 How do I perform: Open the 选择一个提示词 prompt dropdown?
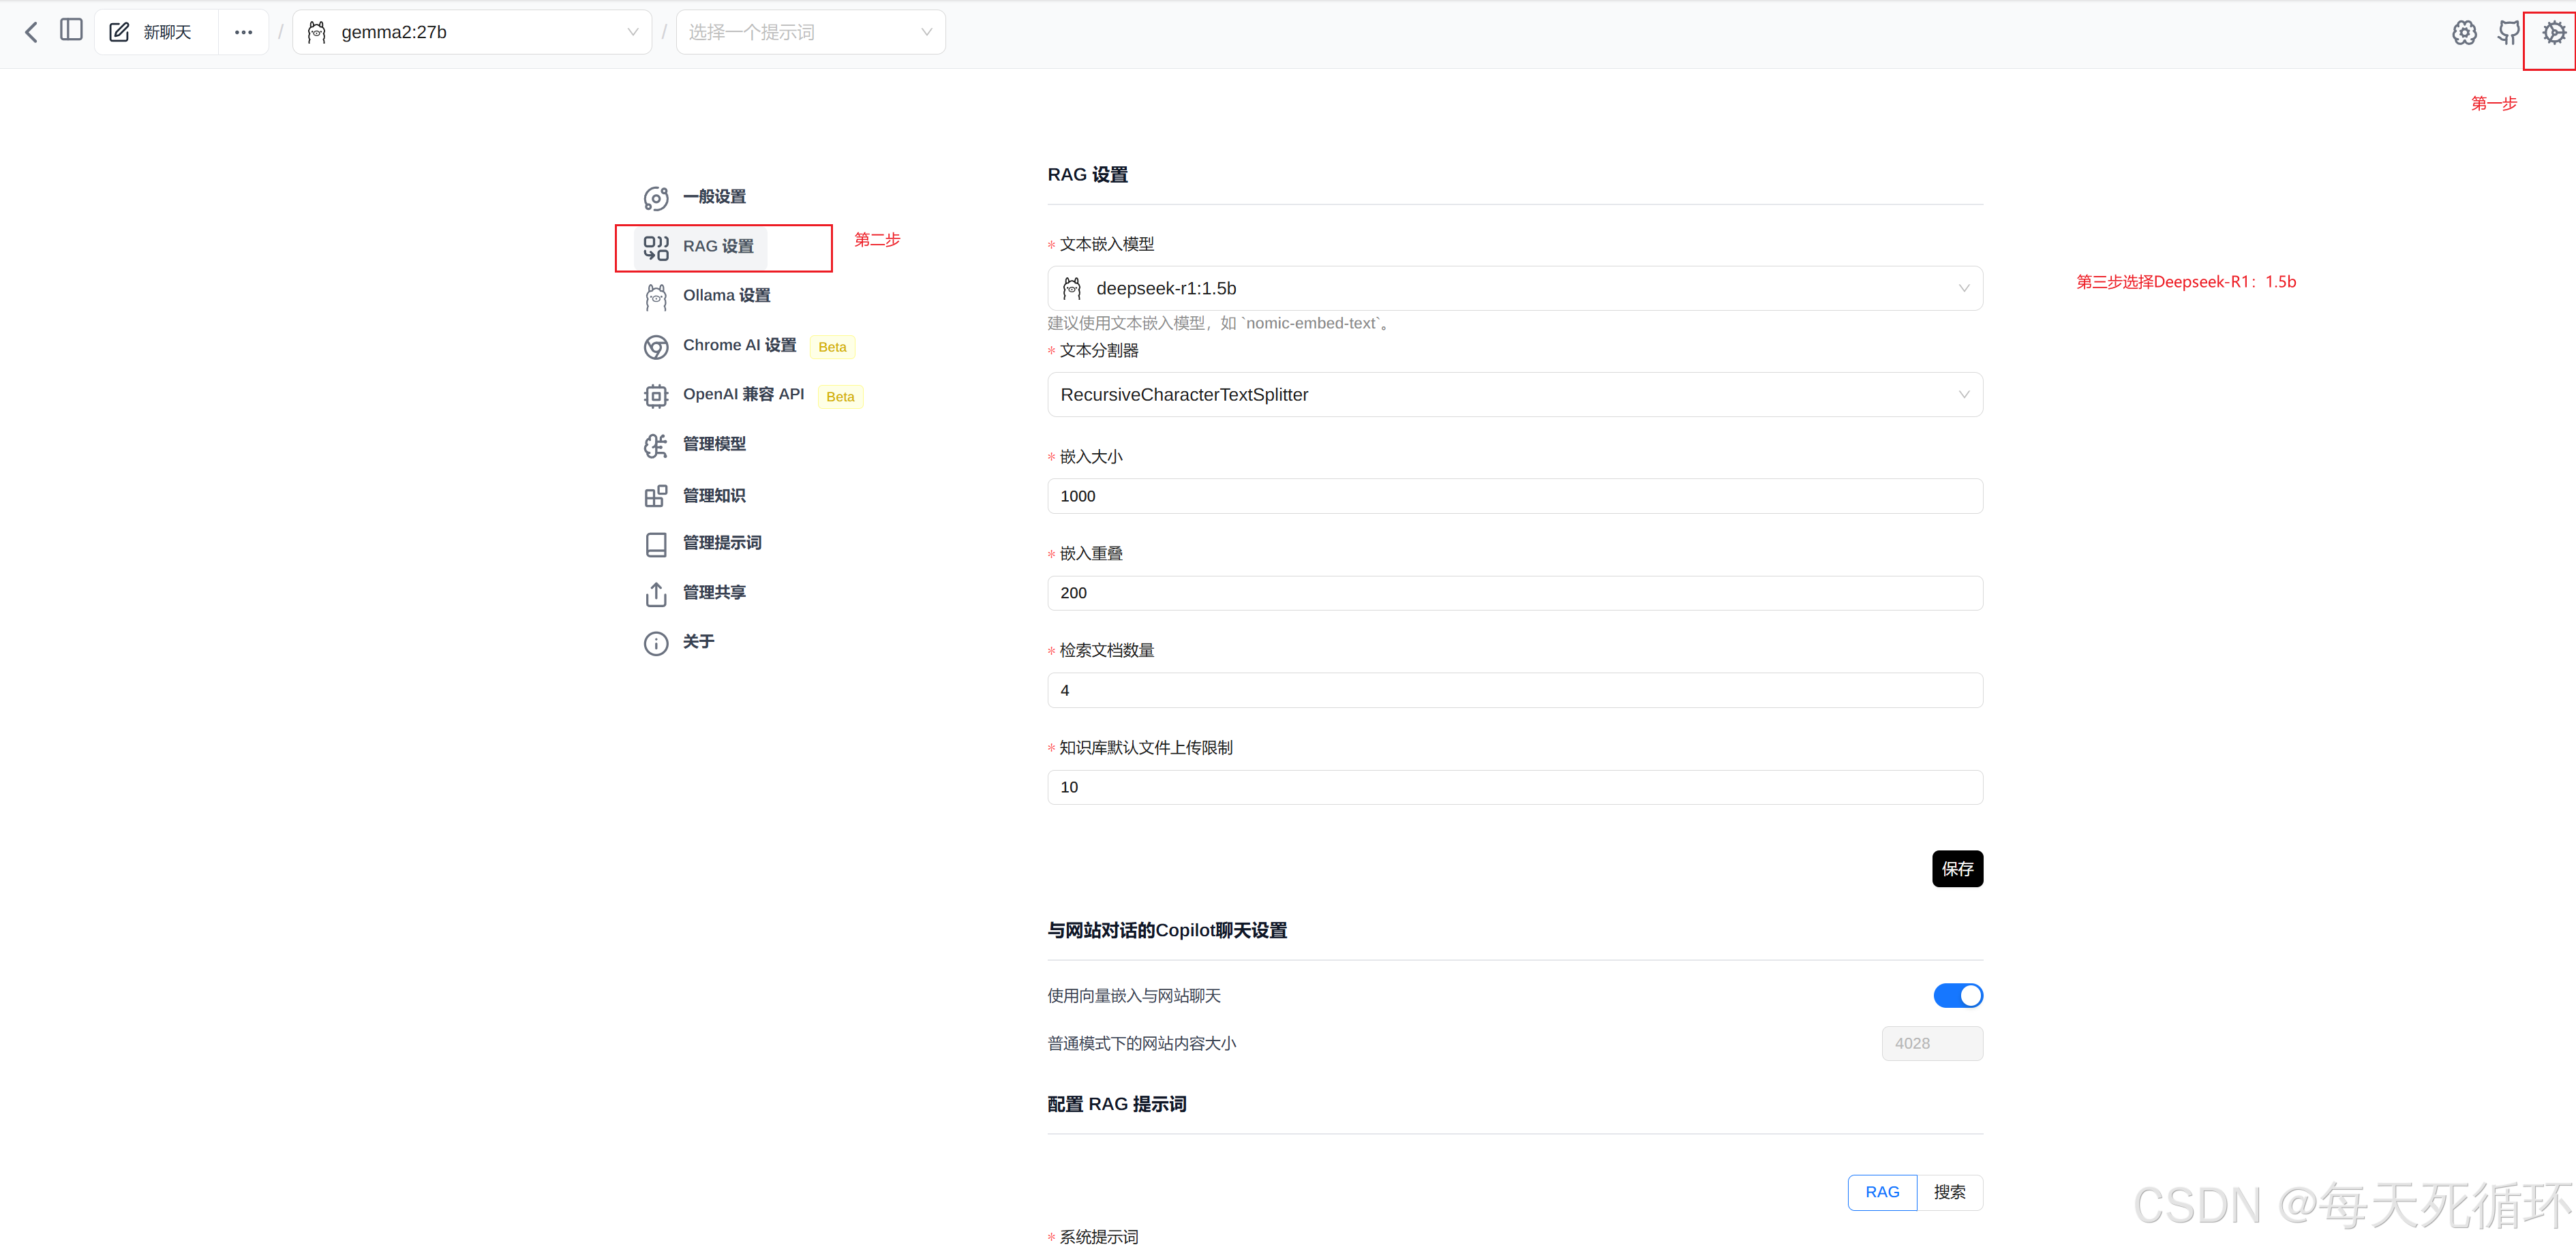click(x=810, y=32)
